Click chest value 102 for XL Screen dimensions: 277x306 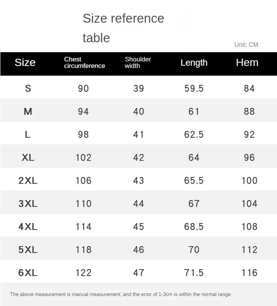pyautogui.click(x=83, y=157)
